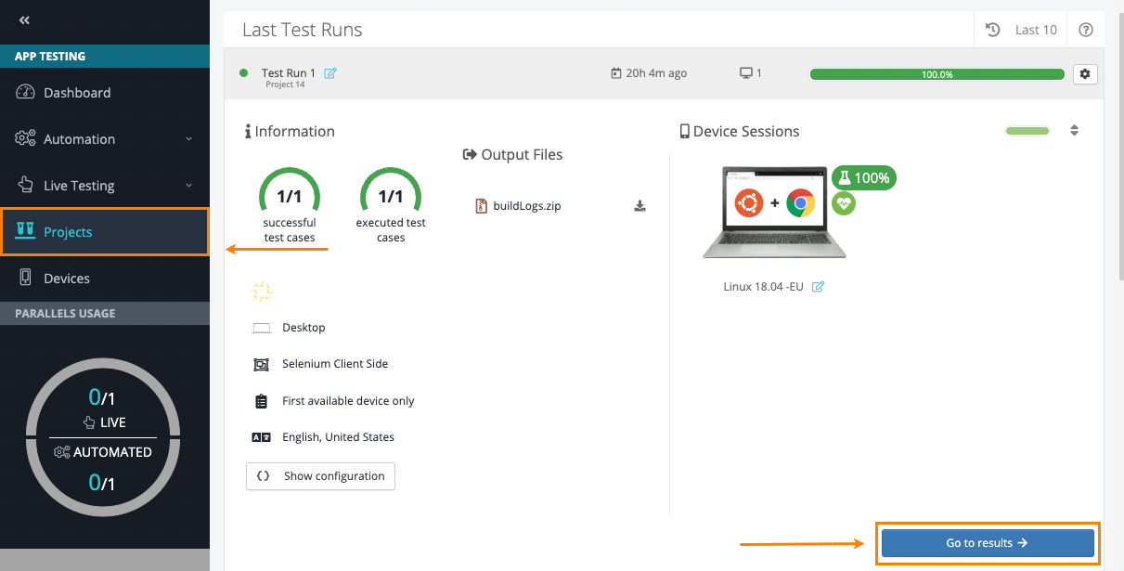Edit the Linux 18.04 -EU device name

[x=818, y=287]
